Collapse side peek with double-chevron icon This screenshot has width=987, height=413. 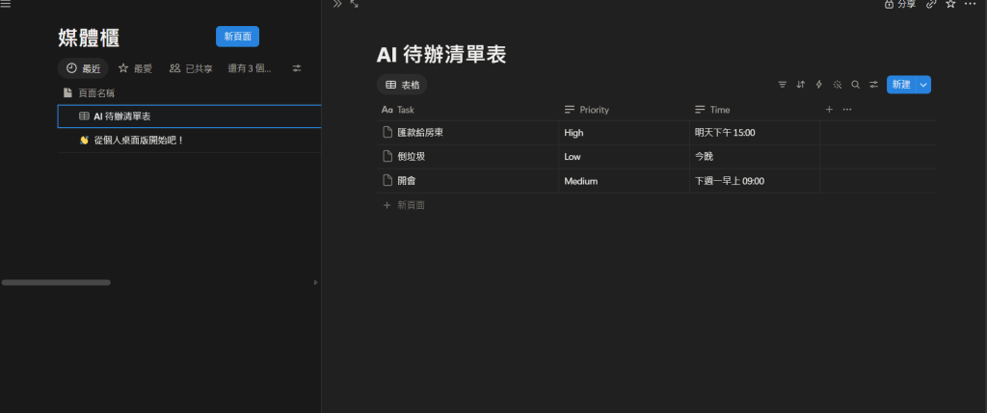click(x=337, y=4)
